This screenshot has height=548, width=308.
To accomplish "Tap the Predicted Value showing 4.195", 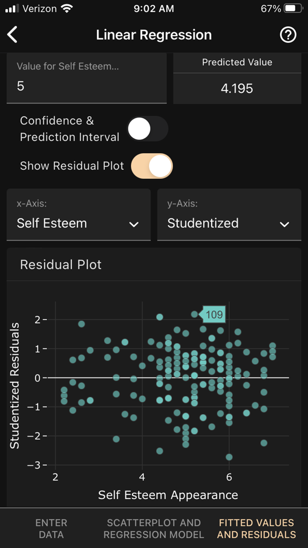I will pyautogui.click(x=237, y=88).
